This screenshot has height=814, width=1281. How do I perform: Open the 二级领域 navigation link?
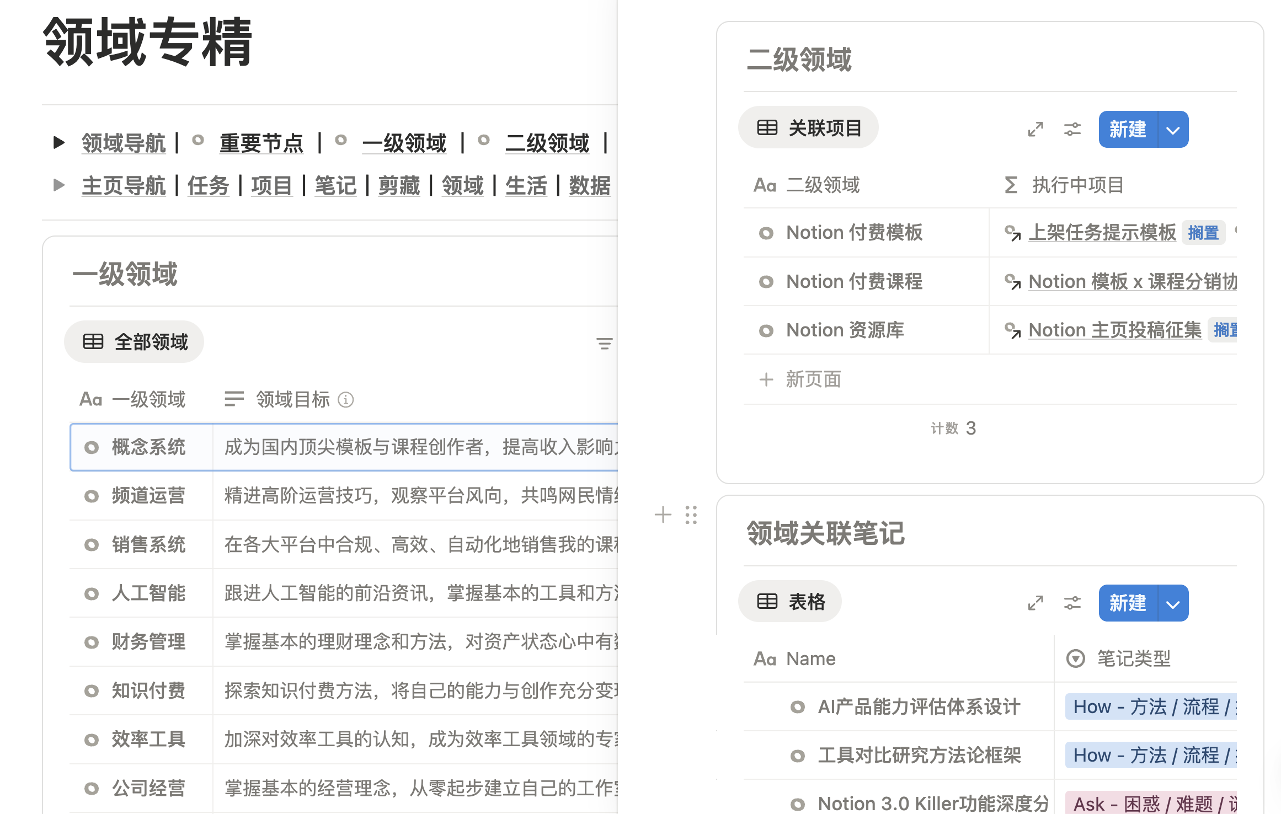[547, 143]
